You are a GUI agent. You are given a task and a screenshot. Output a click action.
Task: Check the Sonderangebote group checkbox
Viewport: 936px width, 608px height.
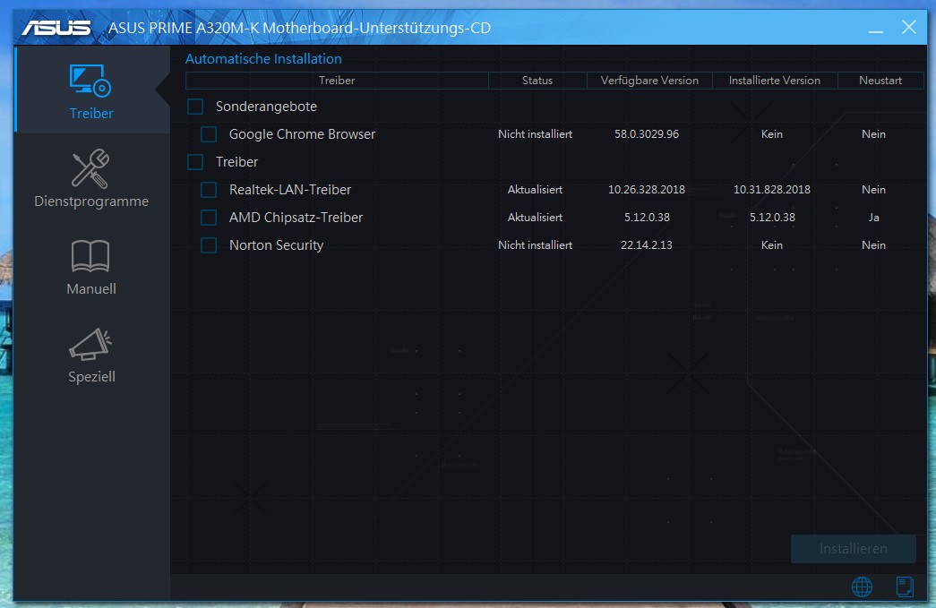195,107
